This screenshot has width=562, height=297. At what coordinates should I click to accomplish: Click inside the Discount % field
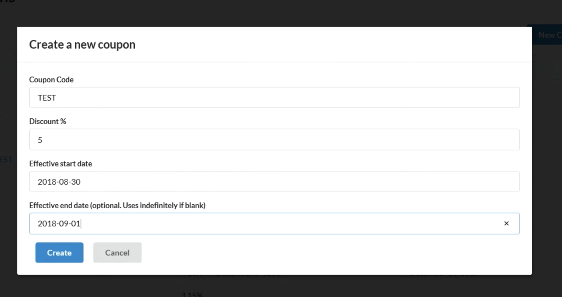274,140
